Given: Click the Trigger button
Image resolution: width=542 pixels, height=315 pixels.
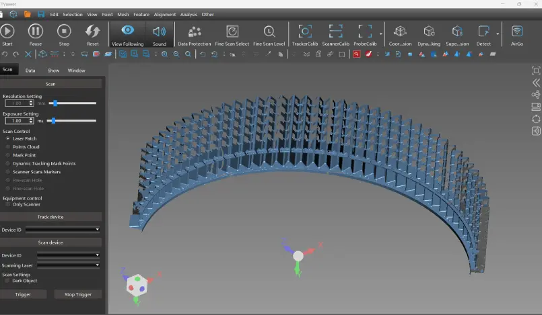Looking at the screenshot, I should coord(23,294).
